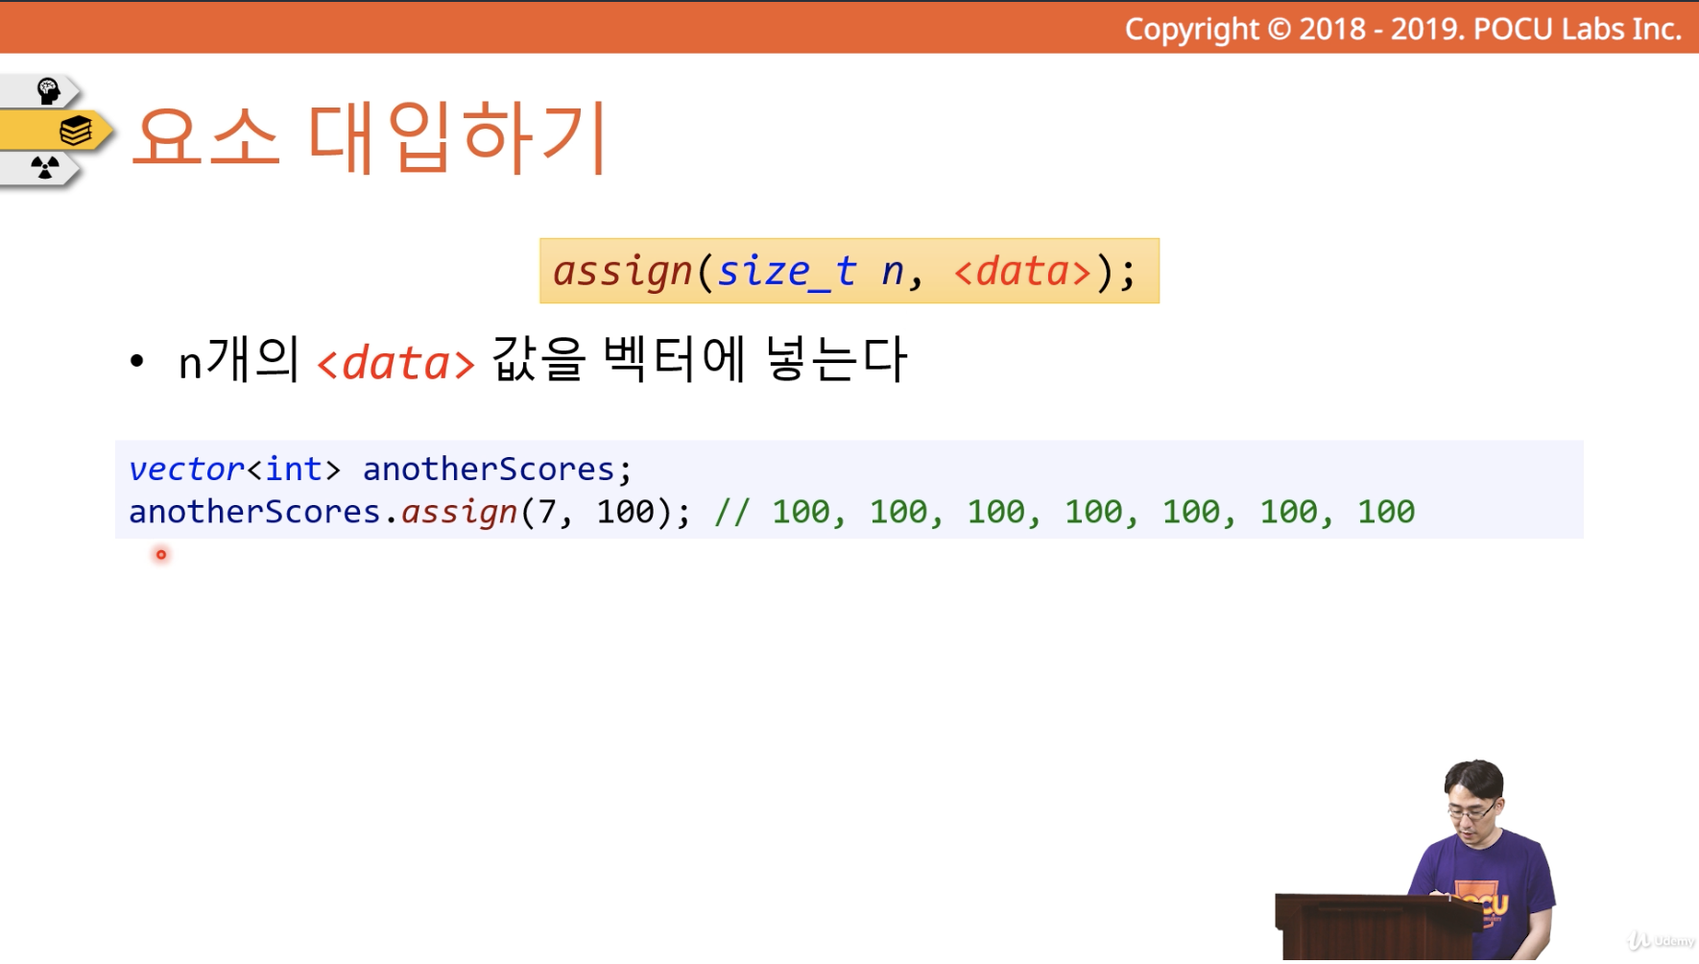Image resolution: width=1699 pixels, height=964 pixels.
Task: Click the slide title 요소 대입하기
Action: (x=370, y=137)
